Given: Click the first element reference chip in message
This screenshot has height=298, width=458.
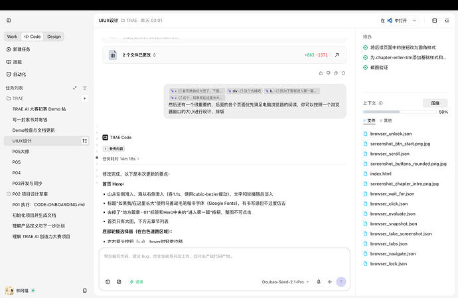Looking at the screenshot, I should tap(197, 90).
